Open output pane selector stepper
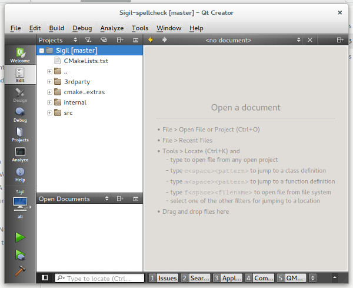Viewport: 353px width, 288px height. 312,278
